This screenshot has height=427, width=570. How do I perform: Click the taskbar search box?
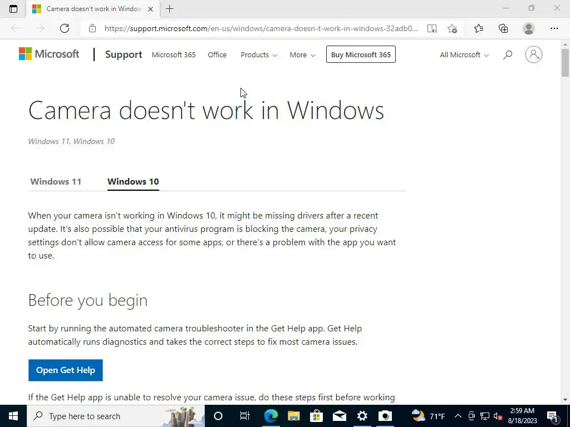(116, 416)
